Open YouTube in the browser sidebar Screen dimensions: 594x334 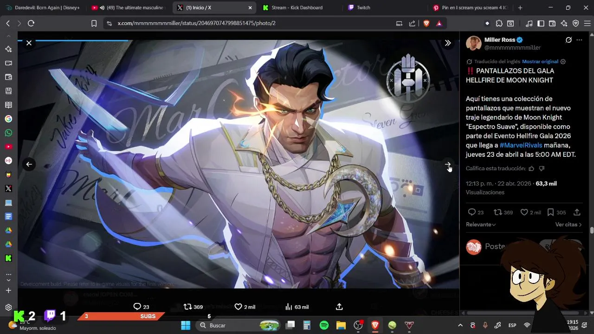point(8,147)
